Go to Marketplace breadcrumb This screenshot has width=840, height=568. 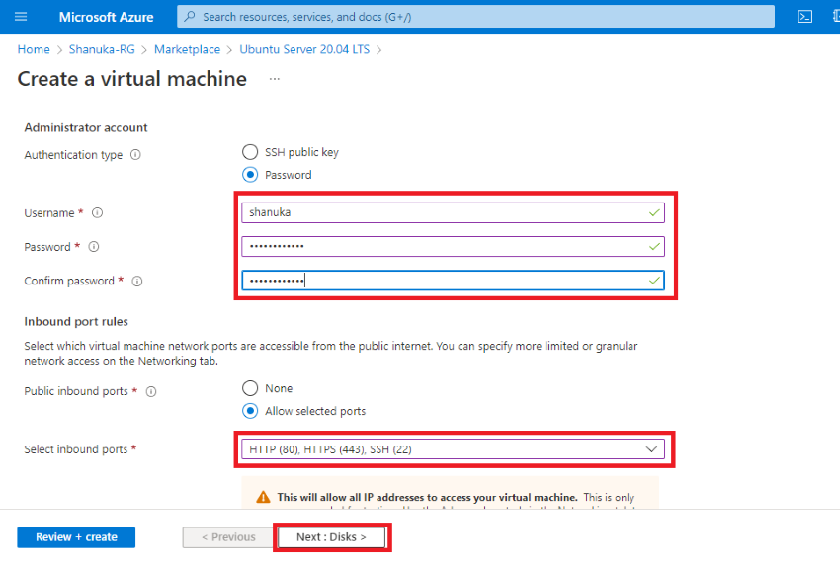(187, 49)
